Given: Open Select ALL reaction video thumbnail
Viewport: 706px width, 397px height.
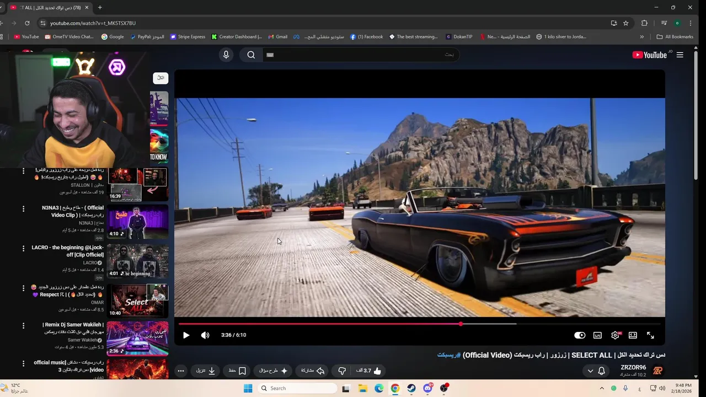Looking at the screenshot, I should coord(138,301).
